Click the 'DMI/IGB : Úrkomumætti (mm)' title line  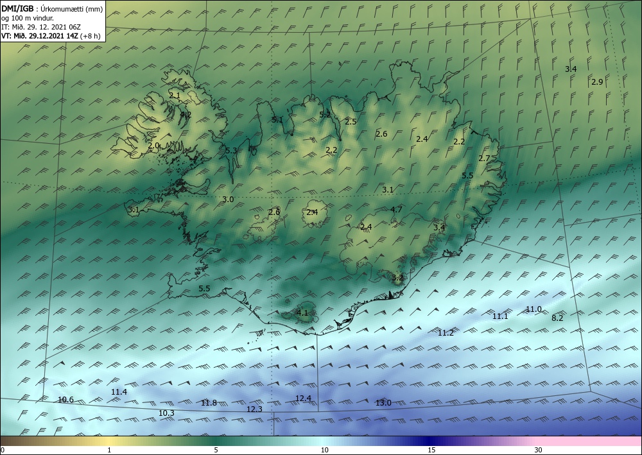click(52, 9)
